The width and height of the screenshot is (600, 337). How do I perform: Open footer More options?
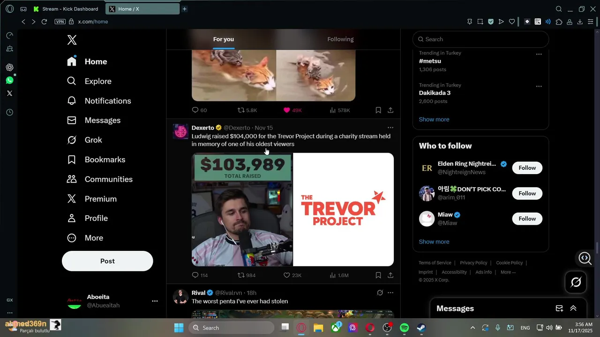tap(508, 272)
